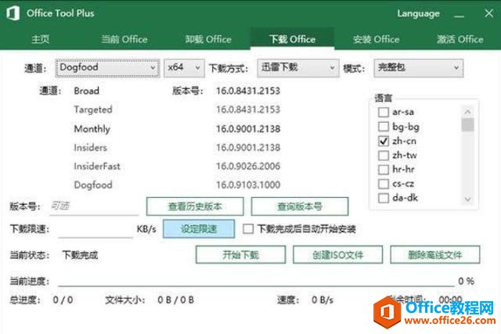
Task: Click version number 16.0.9026.2006
Action: [248, 167]
